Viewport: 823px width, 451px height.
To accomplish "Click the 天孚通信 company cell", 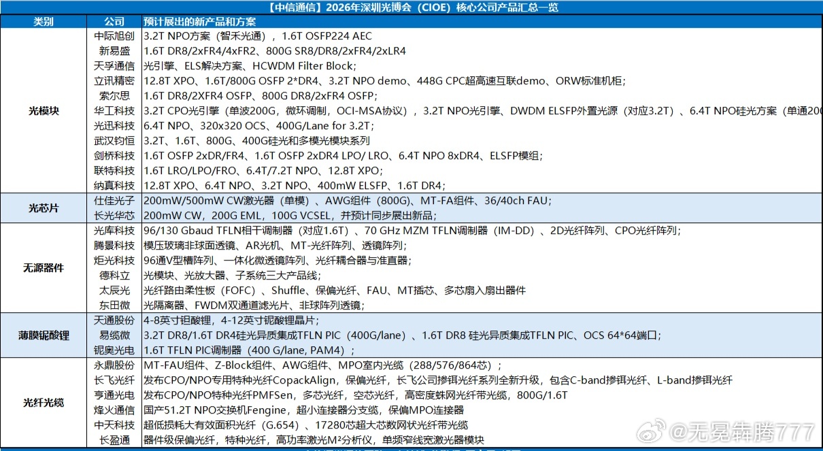I will click(x=115, y=66).
